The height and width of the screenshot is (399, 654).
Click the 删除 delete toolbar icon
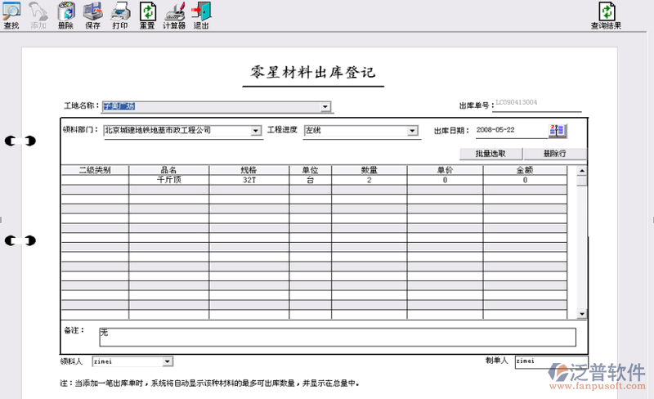(65, 13)
